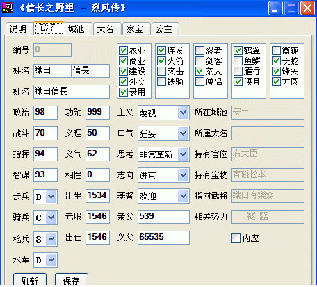Switch to the 说明 tab
Image resolution: width=317 pixels, height=287 pixels.
coord(19,29)
